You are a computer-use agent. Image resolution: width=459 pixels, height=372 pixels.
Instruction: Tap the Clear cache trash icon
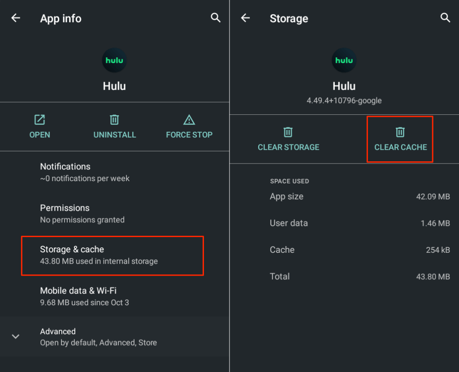point(399,132)
